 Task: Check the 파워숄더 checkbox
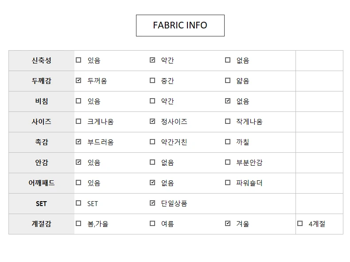pos(228,183)
